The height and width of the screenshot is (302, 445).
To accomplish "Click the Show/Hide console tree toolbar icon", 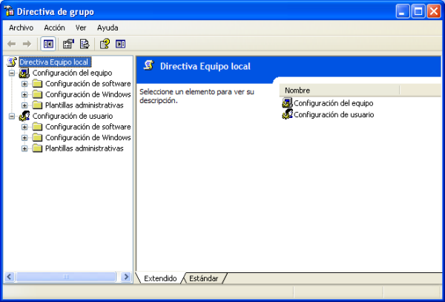I will coord(48,44).
